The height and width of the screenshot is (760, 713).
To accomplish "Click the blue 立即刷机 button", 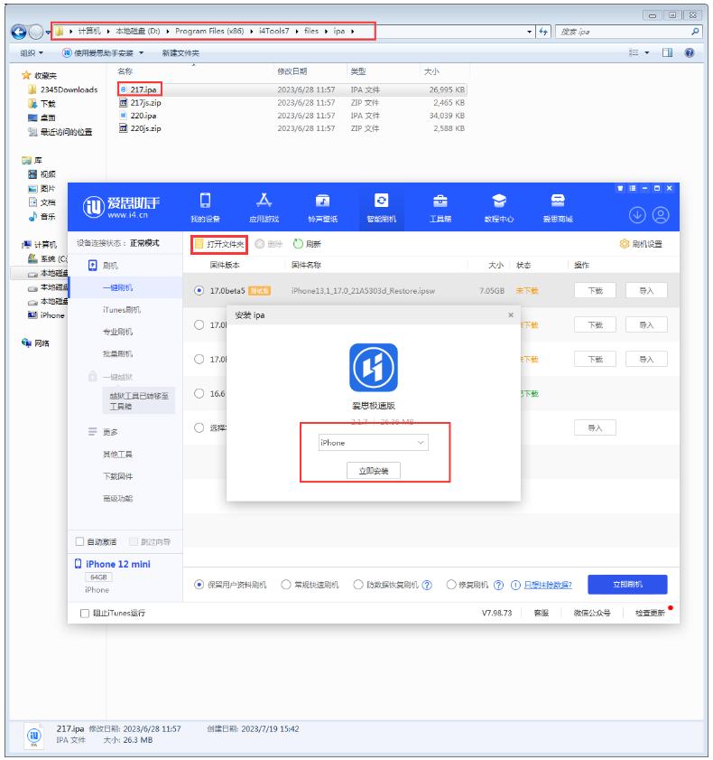I will 627,584.
